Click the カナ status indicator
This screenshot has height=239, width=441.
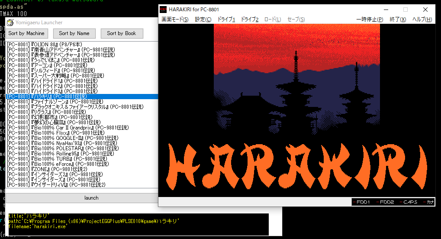(429, 202)
